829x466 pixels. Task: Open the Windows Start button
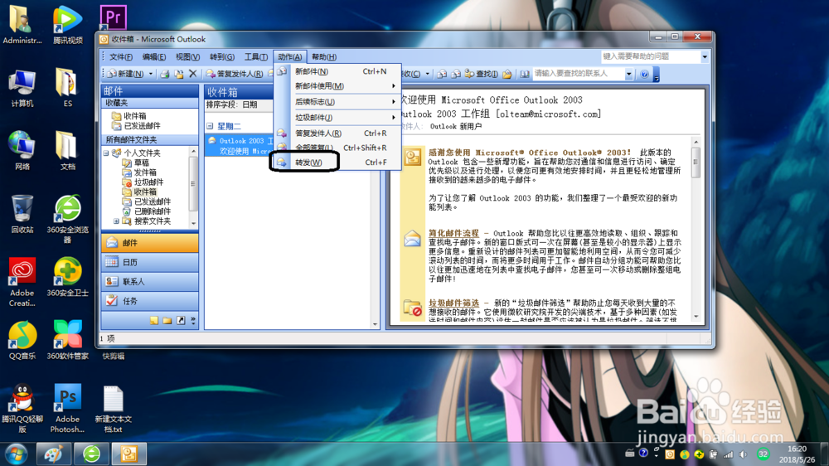point(17,454)
